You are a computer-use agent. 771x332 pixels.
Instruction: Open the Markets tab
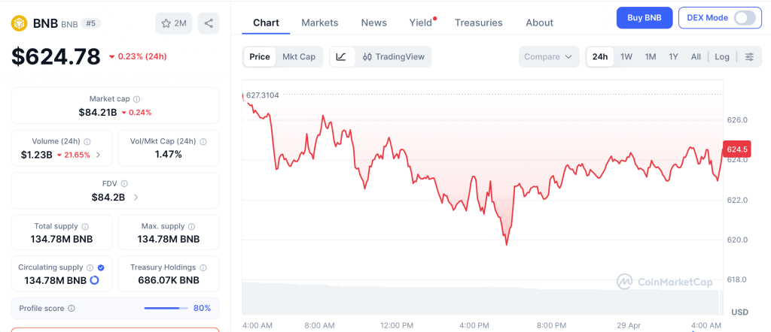tap(319, 23)
